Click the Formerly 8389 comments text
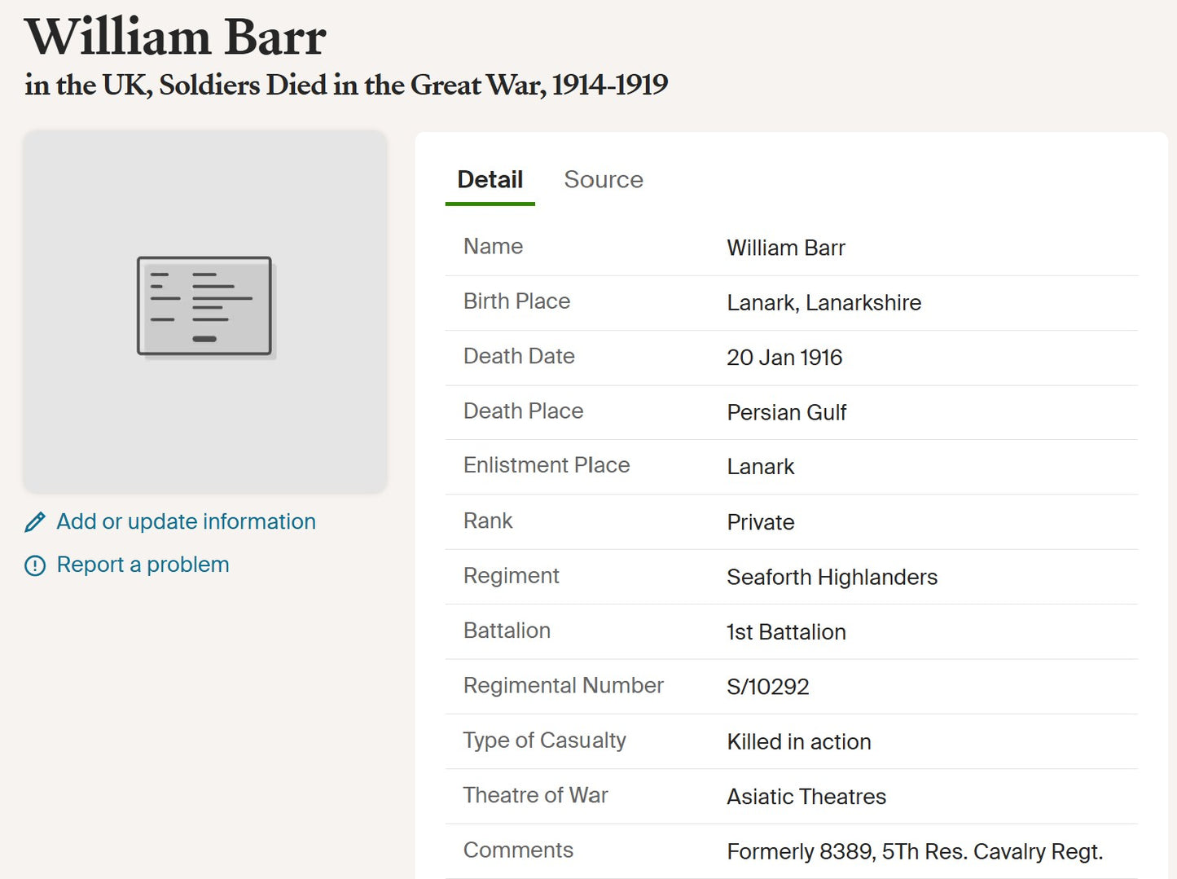Image resolution: width=1177 pixels, height=879 pixels. pyautogui.click(x=914, y=852)
